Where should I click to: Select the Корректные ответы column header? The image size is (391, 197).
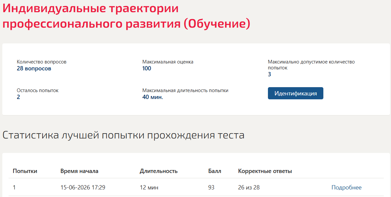point(265,171)
